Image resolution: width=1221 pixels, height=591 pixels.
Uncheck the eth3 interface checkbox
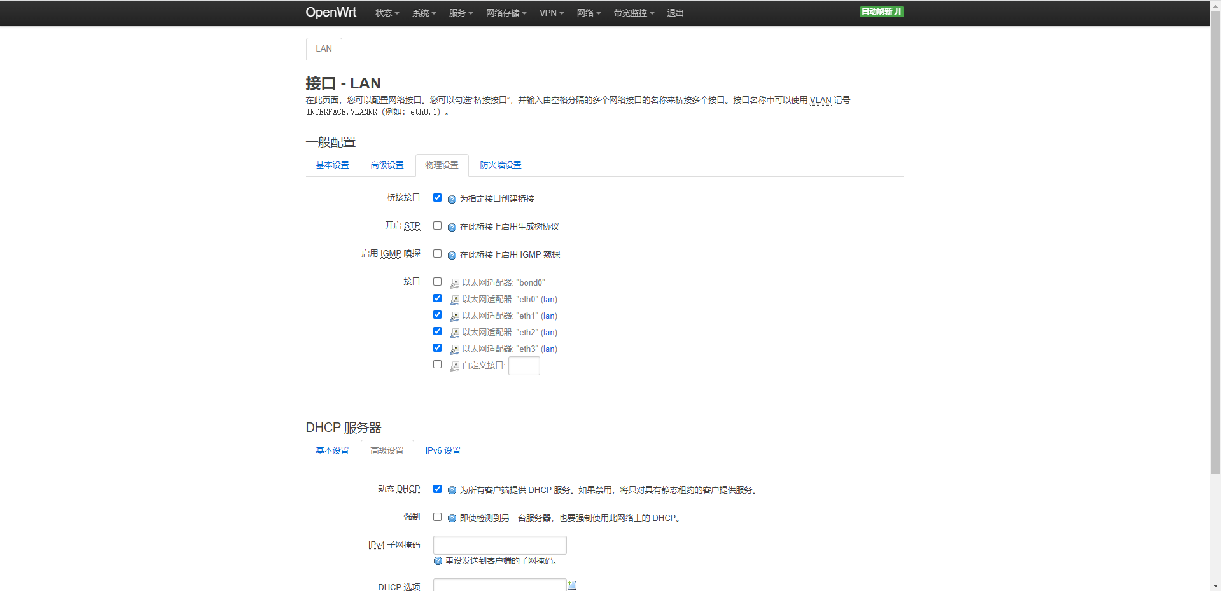click(437, 348)
